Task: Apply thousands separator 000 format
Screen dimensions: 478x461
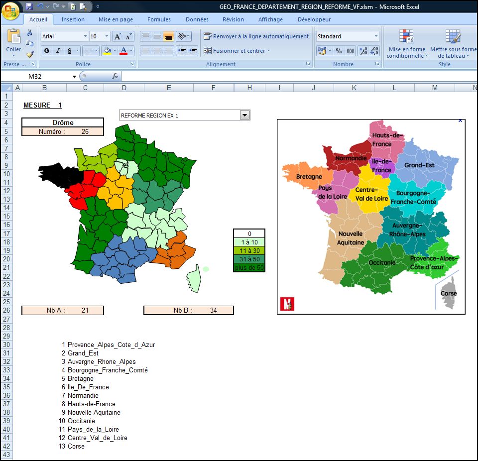Action: [351, 51]
